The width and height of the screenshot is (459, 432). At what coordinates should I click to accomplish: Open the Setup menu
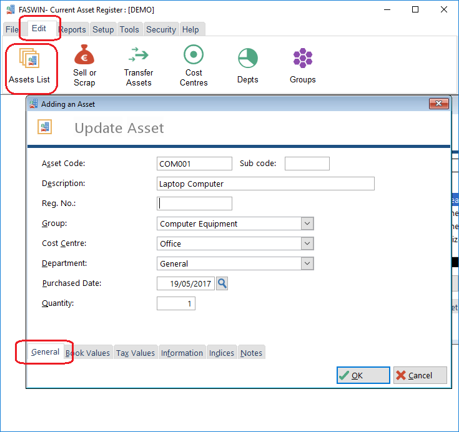click(x=103, y=29)
